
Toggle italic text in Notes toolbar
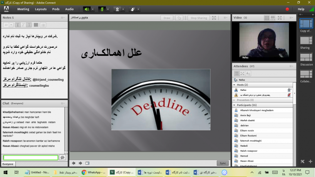pyautogui.click(x=23, y=25)
